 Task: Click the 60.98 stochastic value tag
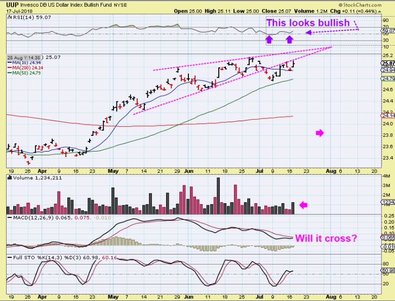pos(388,270)
